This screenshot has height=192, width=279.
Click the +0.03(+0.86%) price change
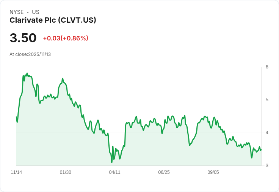tap(66, 38)
